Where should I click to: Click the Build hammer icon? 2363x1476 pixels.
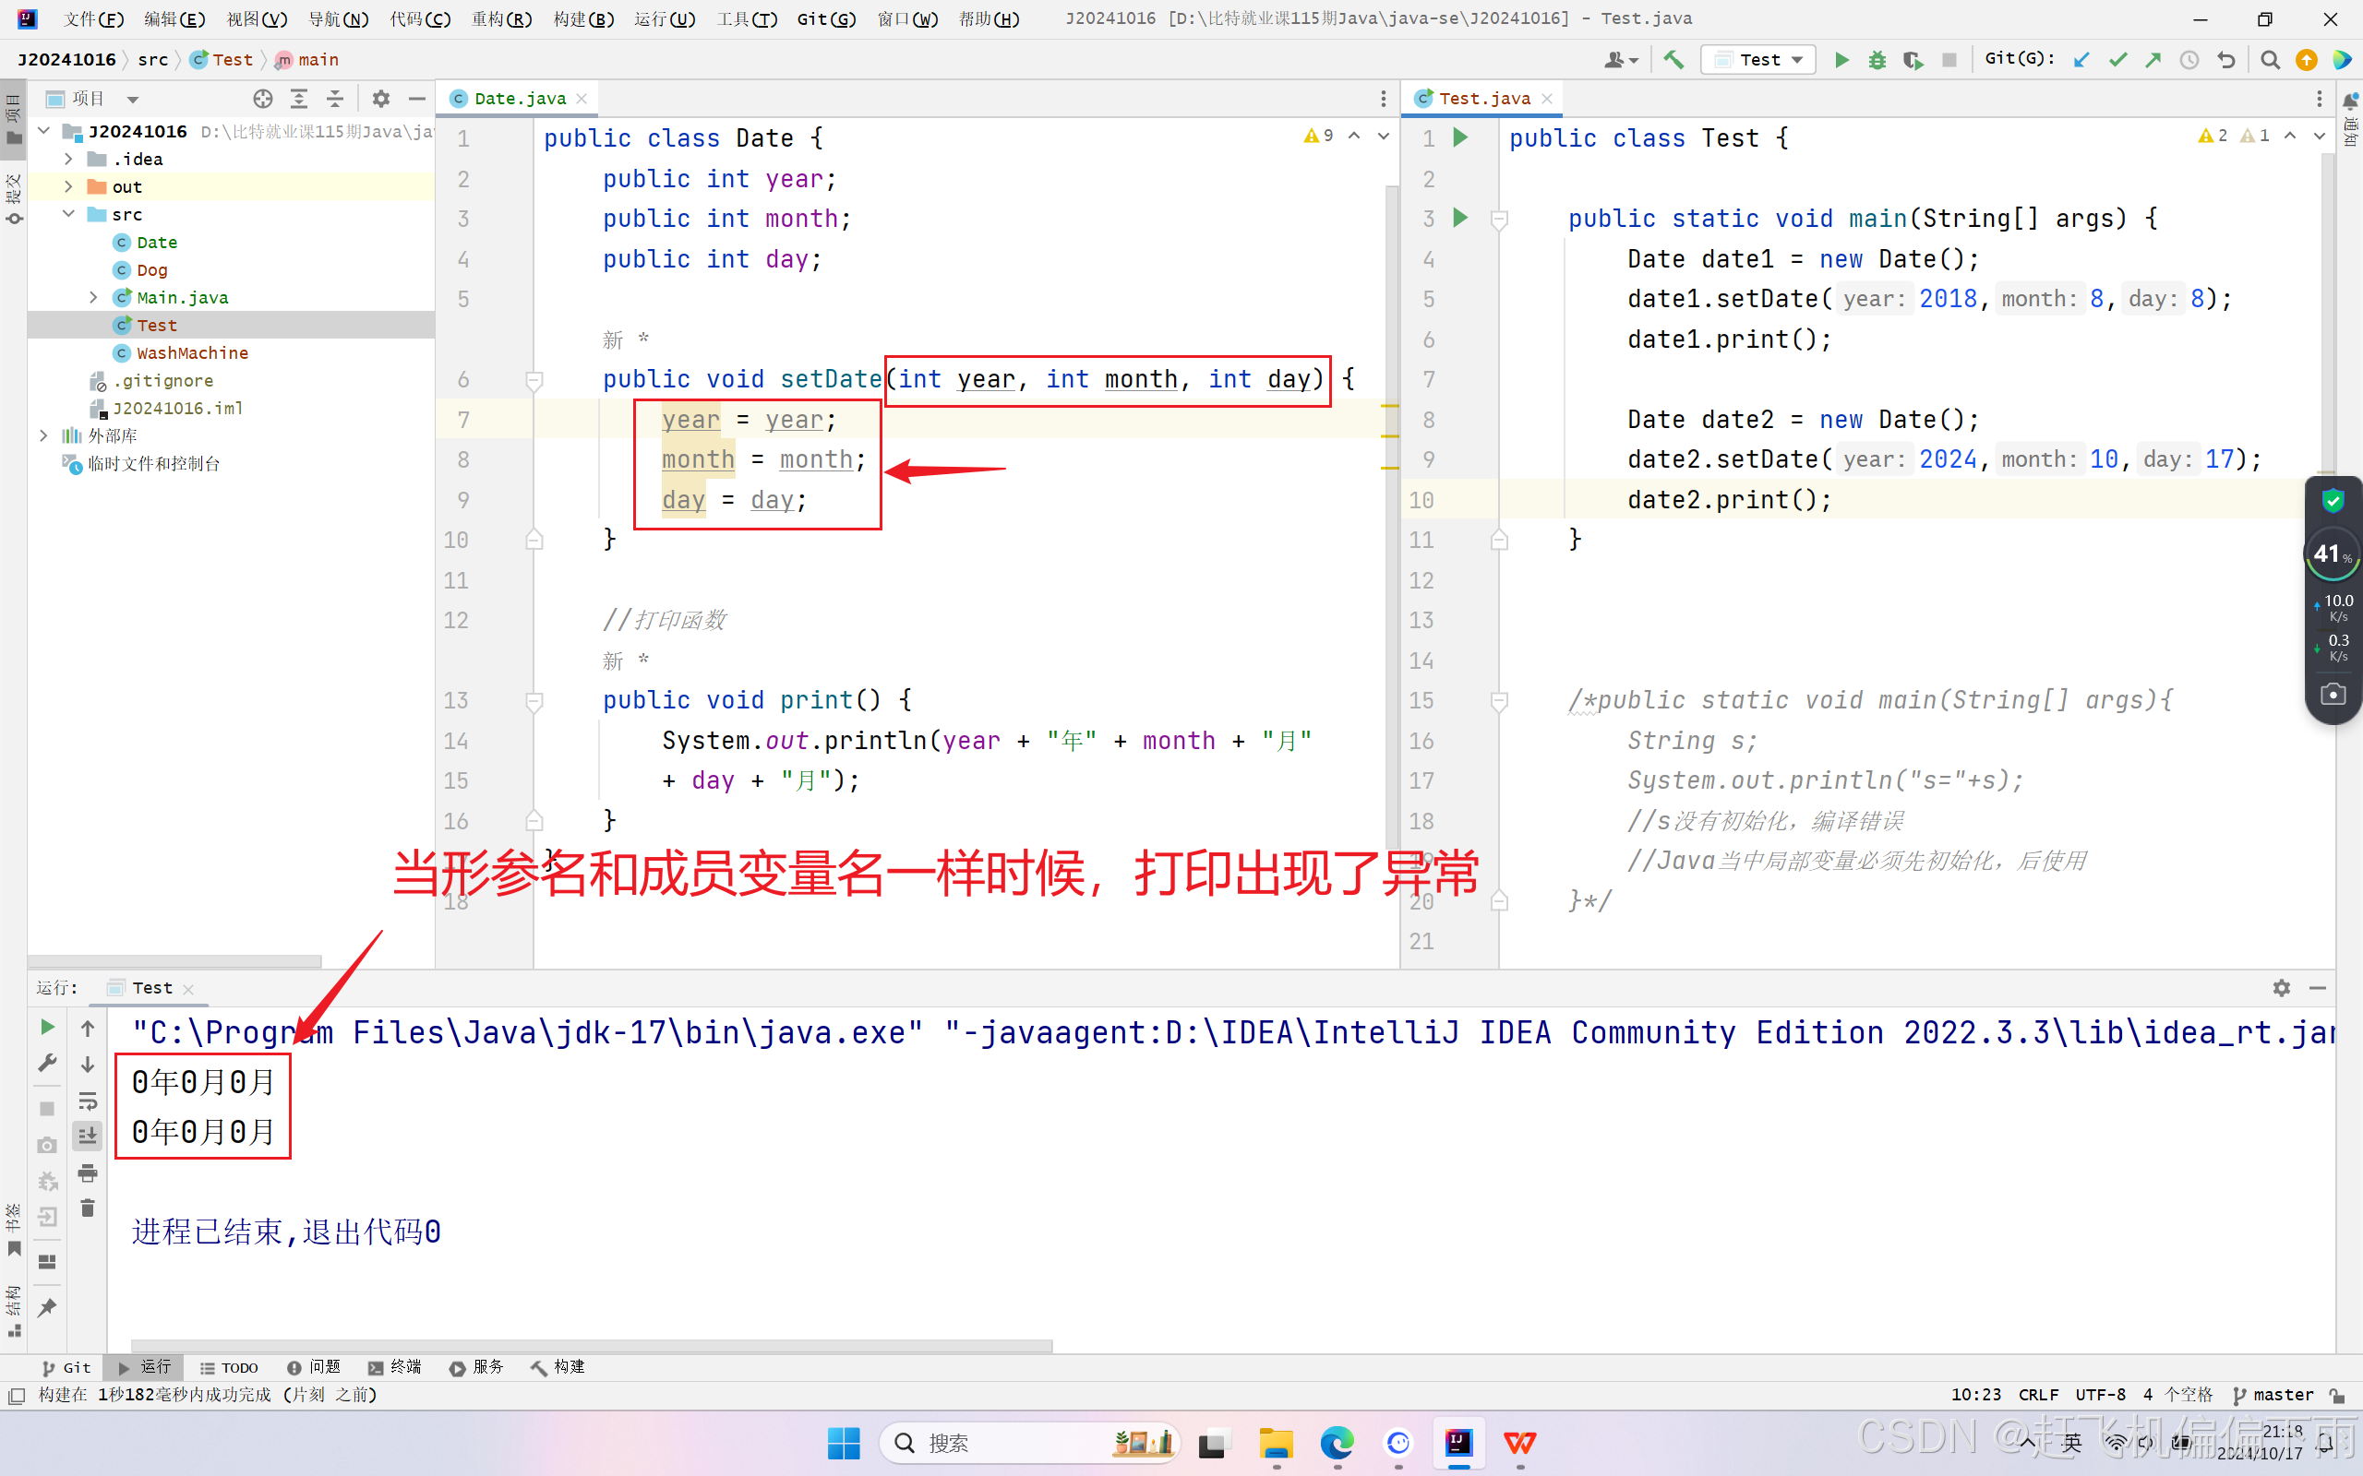[x=1673, y=60]
